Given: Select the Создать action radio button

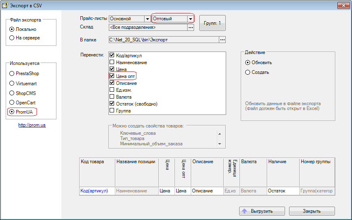Looking at the screenshot, I should pyautogui.click(x=248, y=72).
